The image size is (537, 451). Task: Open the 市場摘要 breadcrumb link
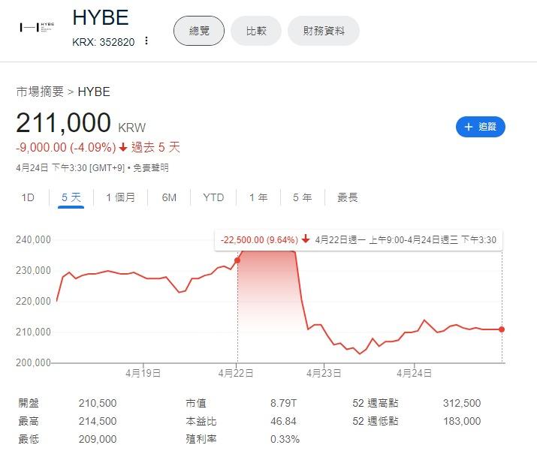tap(40, 92)
